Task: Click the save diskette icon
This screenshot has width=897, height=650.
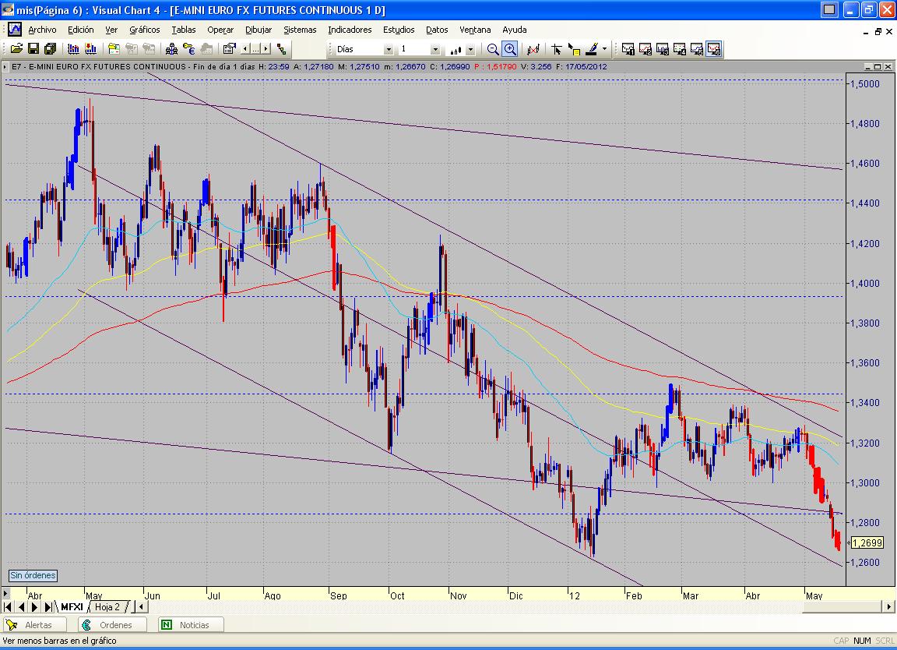Action: [33, 49]
